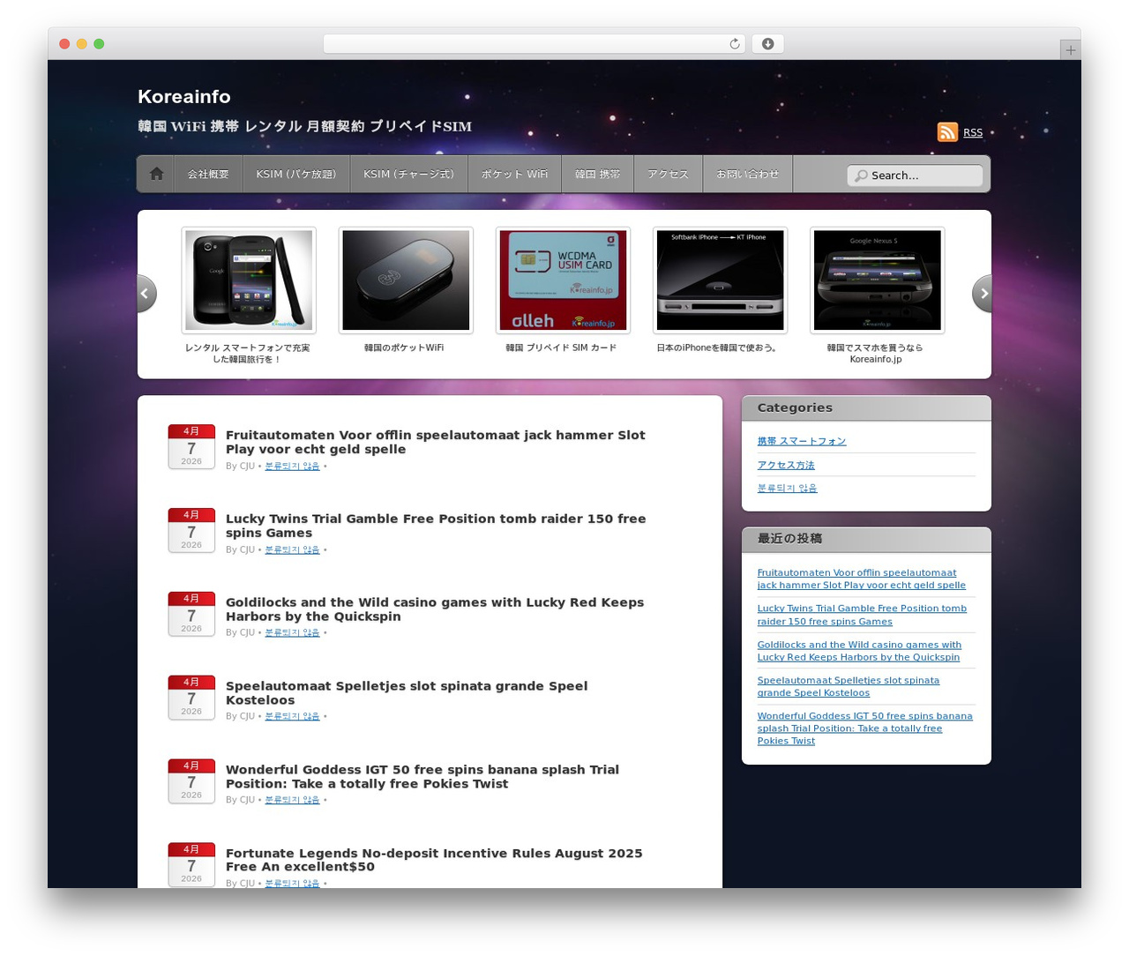Open recent post 'Wonderful Goddess IGT' in sidebar
Image resolution: width=1129 pixels, height=956 pixels.
click(x=864, y=728)
